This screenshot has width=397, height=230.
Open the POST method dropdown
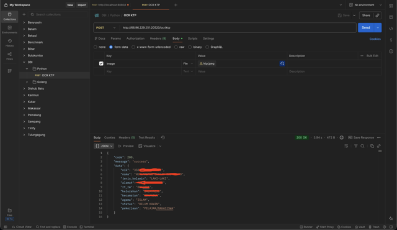pyautogui.click(x=106, y=27)
